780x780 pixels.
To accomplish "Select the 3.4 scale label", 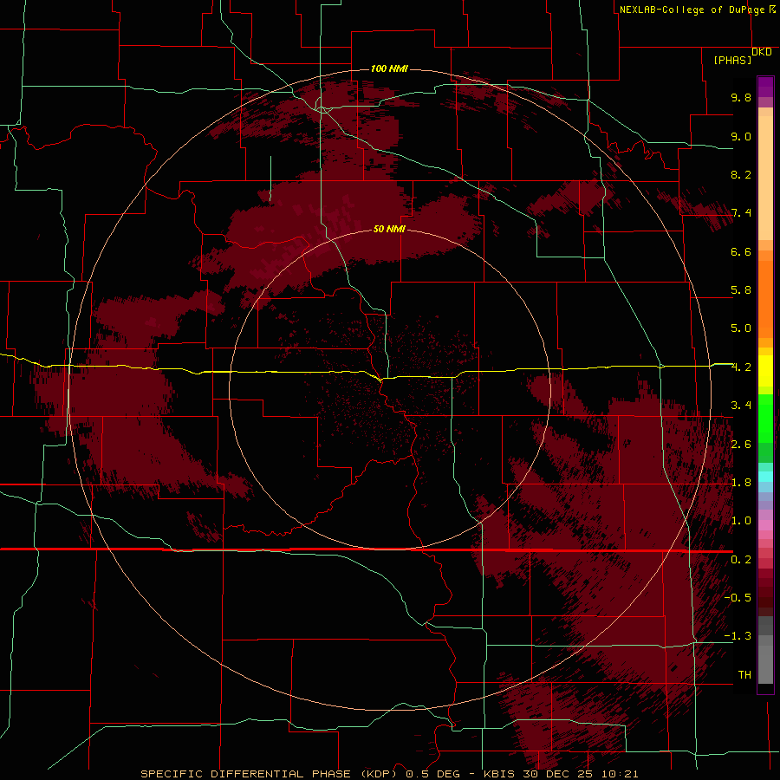I will coord(741,406).
